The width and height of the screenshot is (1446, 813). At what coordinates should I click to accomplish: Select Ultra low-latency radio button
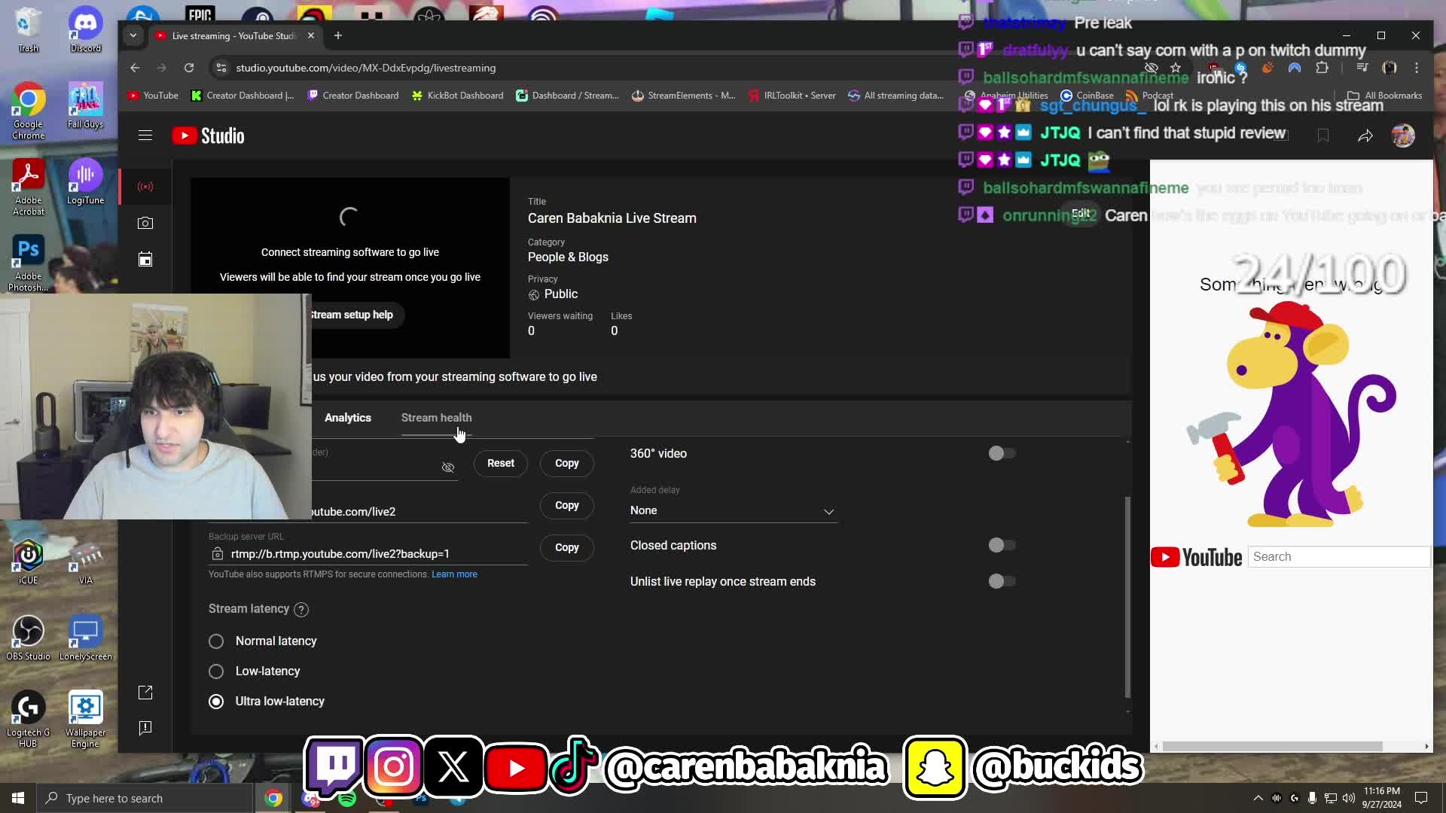point(216,702)
